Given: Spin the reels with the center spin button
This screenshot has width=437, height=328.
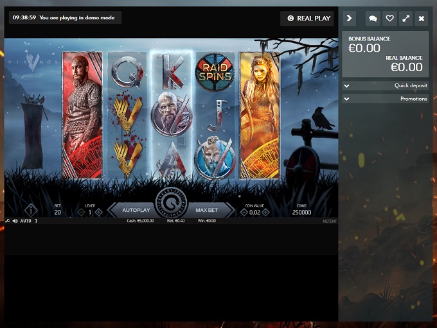Looking at the screenshot, I should click(172, 203).
